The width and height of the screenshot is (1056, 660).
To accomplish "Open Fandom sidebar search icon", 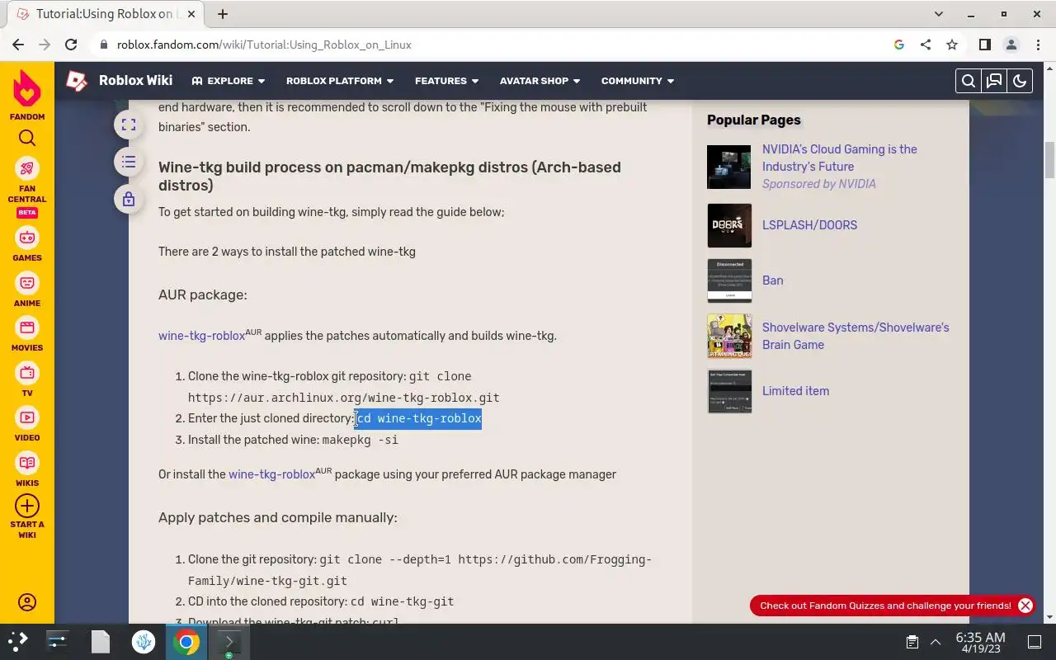I will point(27,139).
